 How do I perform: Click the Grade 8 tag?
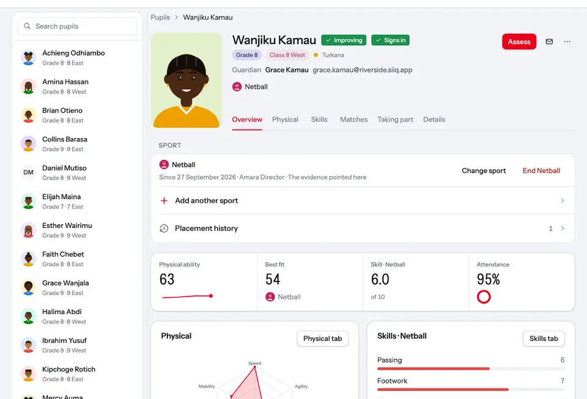246,55
